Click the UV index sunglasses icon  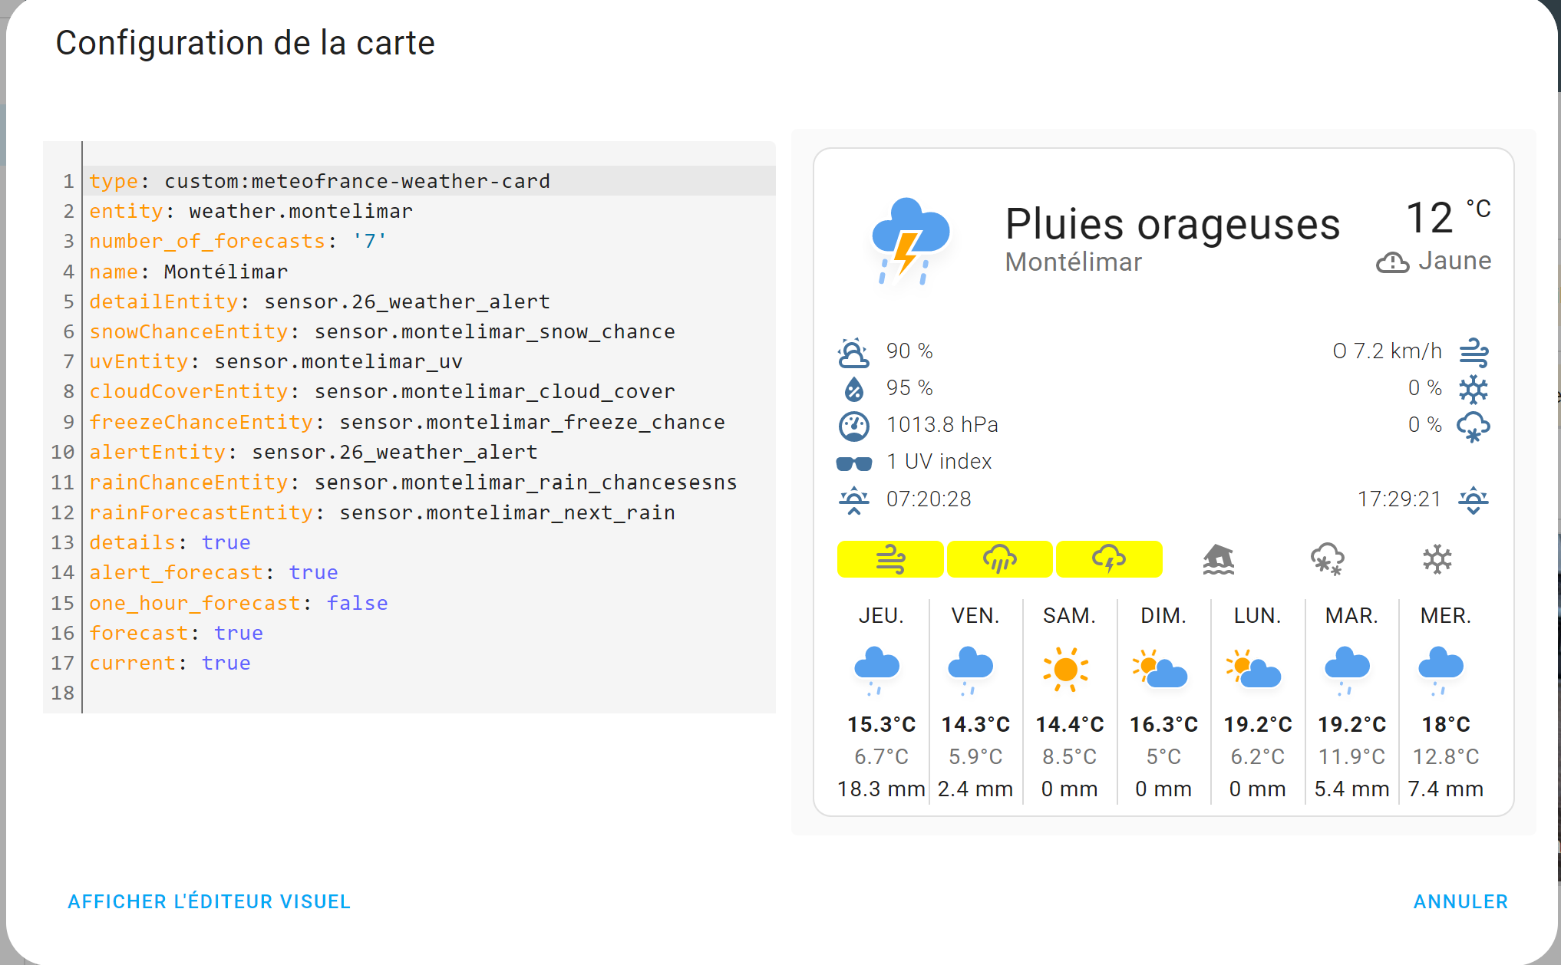pos(853,463)
